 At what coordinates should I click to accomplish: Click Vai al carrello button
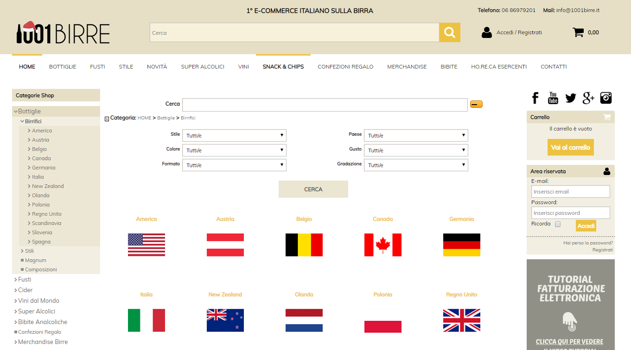(571, 147)
